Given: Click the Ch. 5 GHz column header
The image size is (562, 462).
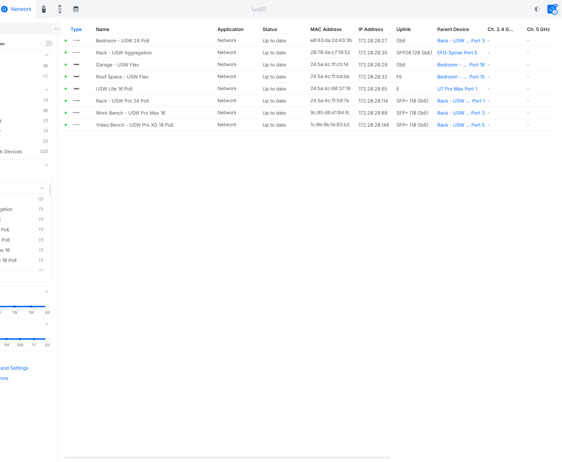Looking at the screenshot, I should 538,30.
